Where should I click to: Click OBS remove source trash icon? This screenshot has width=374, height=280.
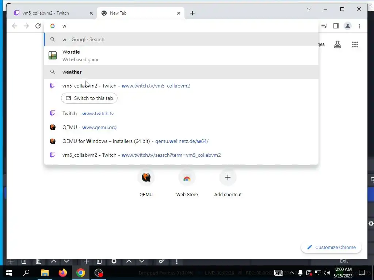point(99,261)
